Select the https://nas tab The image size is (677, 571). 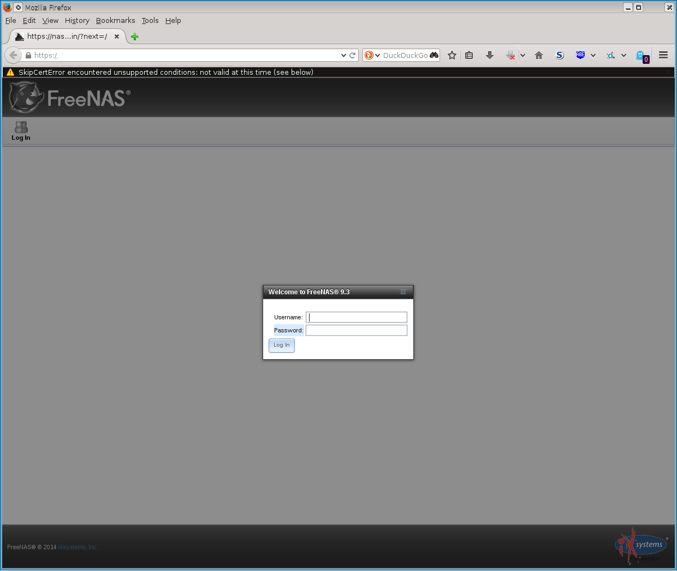[x=67, y=37]
